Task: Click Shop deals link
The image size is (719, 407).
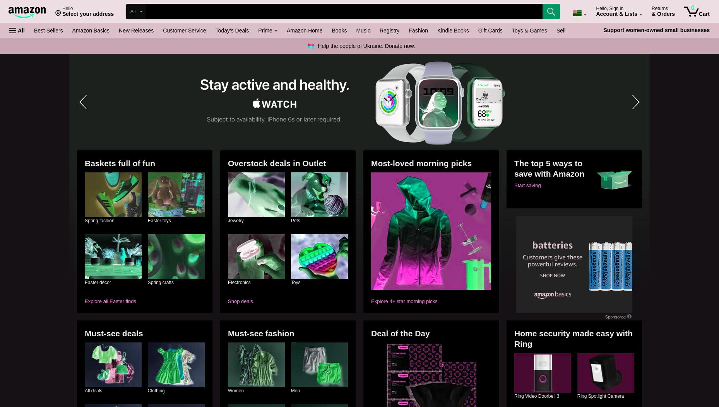Action: 240,301
